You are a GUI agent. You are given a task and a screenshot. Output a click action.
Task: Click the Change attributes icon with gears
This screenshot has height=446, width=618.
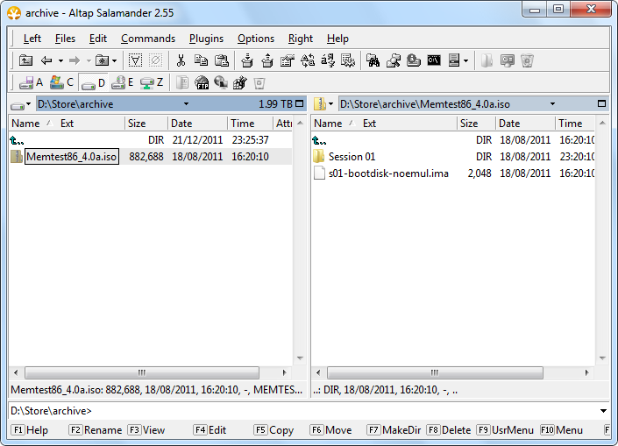click(x=348, y=60)
